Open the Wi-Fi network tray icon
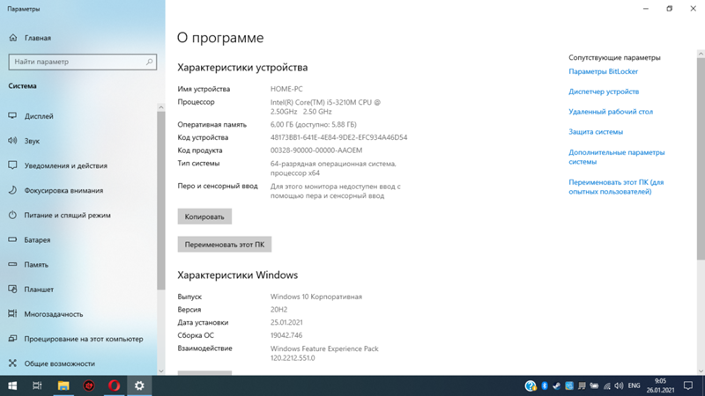 607,385
